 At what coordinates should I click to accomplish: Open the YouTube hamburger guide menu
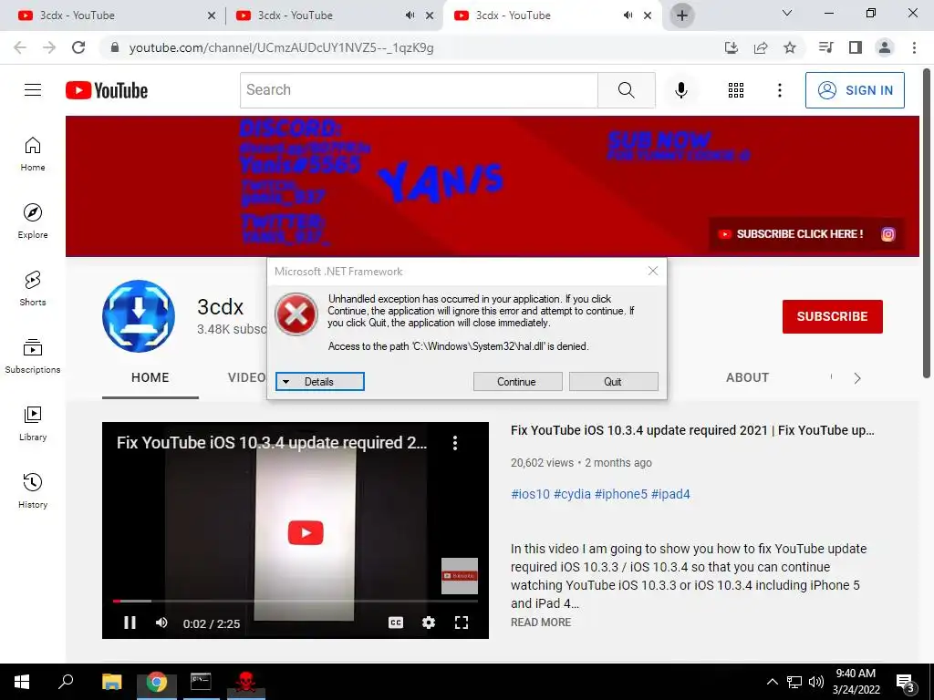[33, 90]
